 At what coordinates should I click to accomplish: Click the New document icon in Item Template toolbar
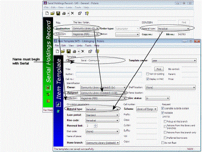pos(57,52)
